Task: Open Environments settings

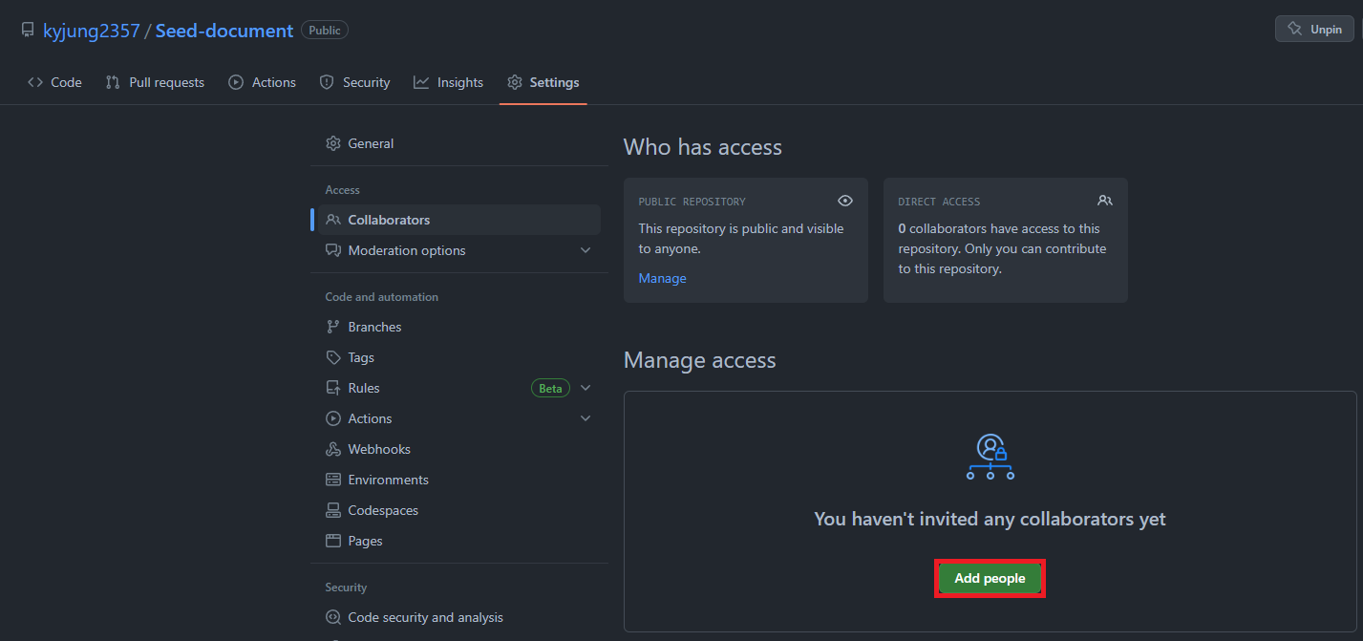Action: pyautogui.click(x=458, y=480)
